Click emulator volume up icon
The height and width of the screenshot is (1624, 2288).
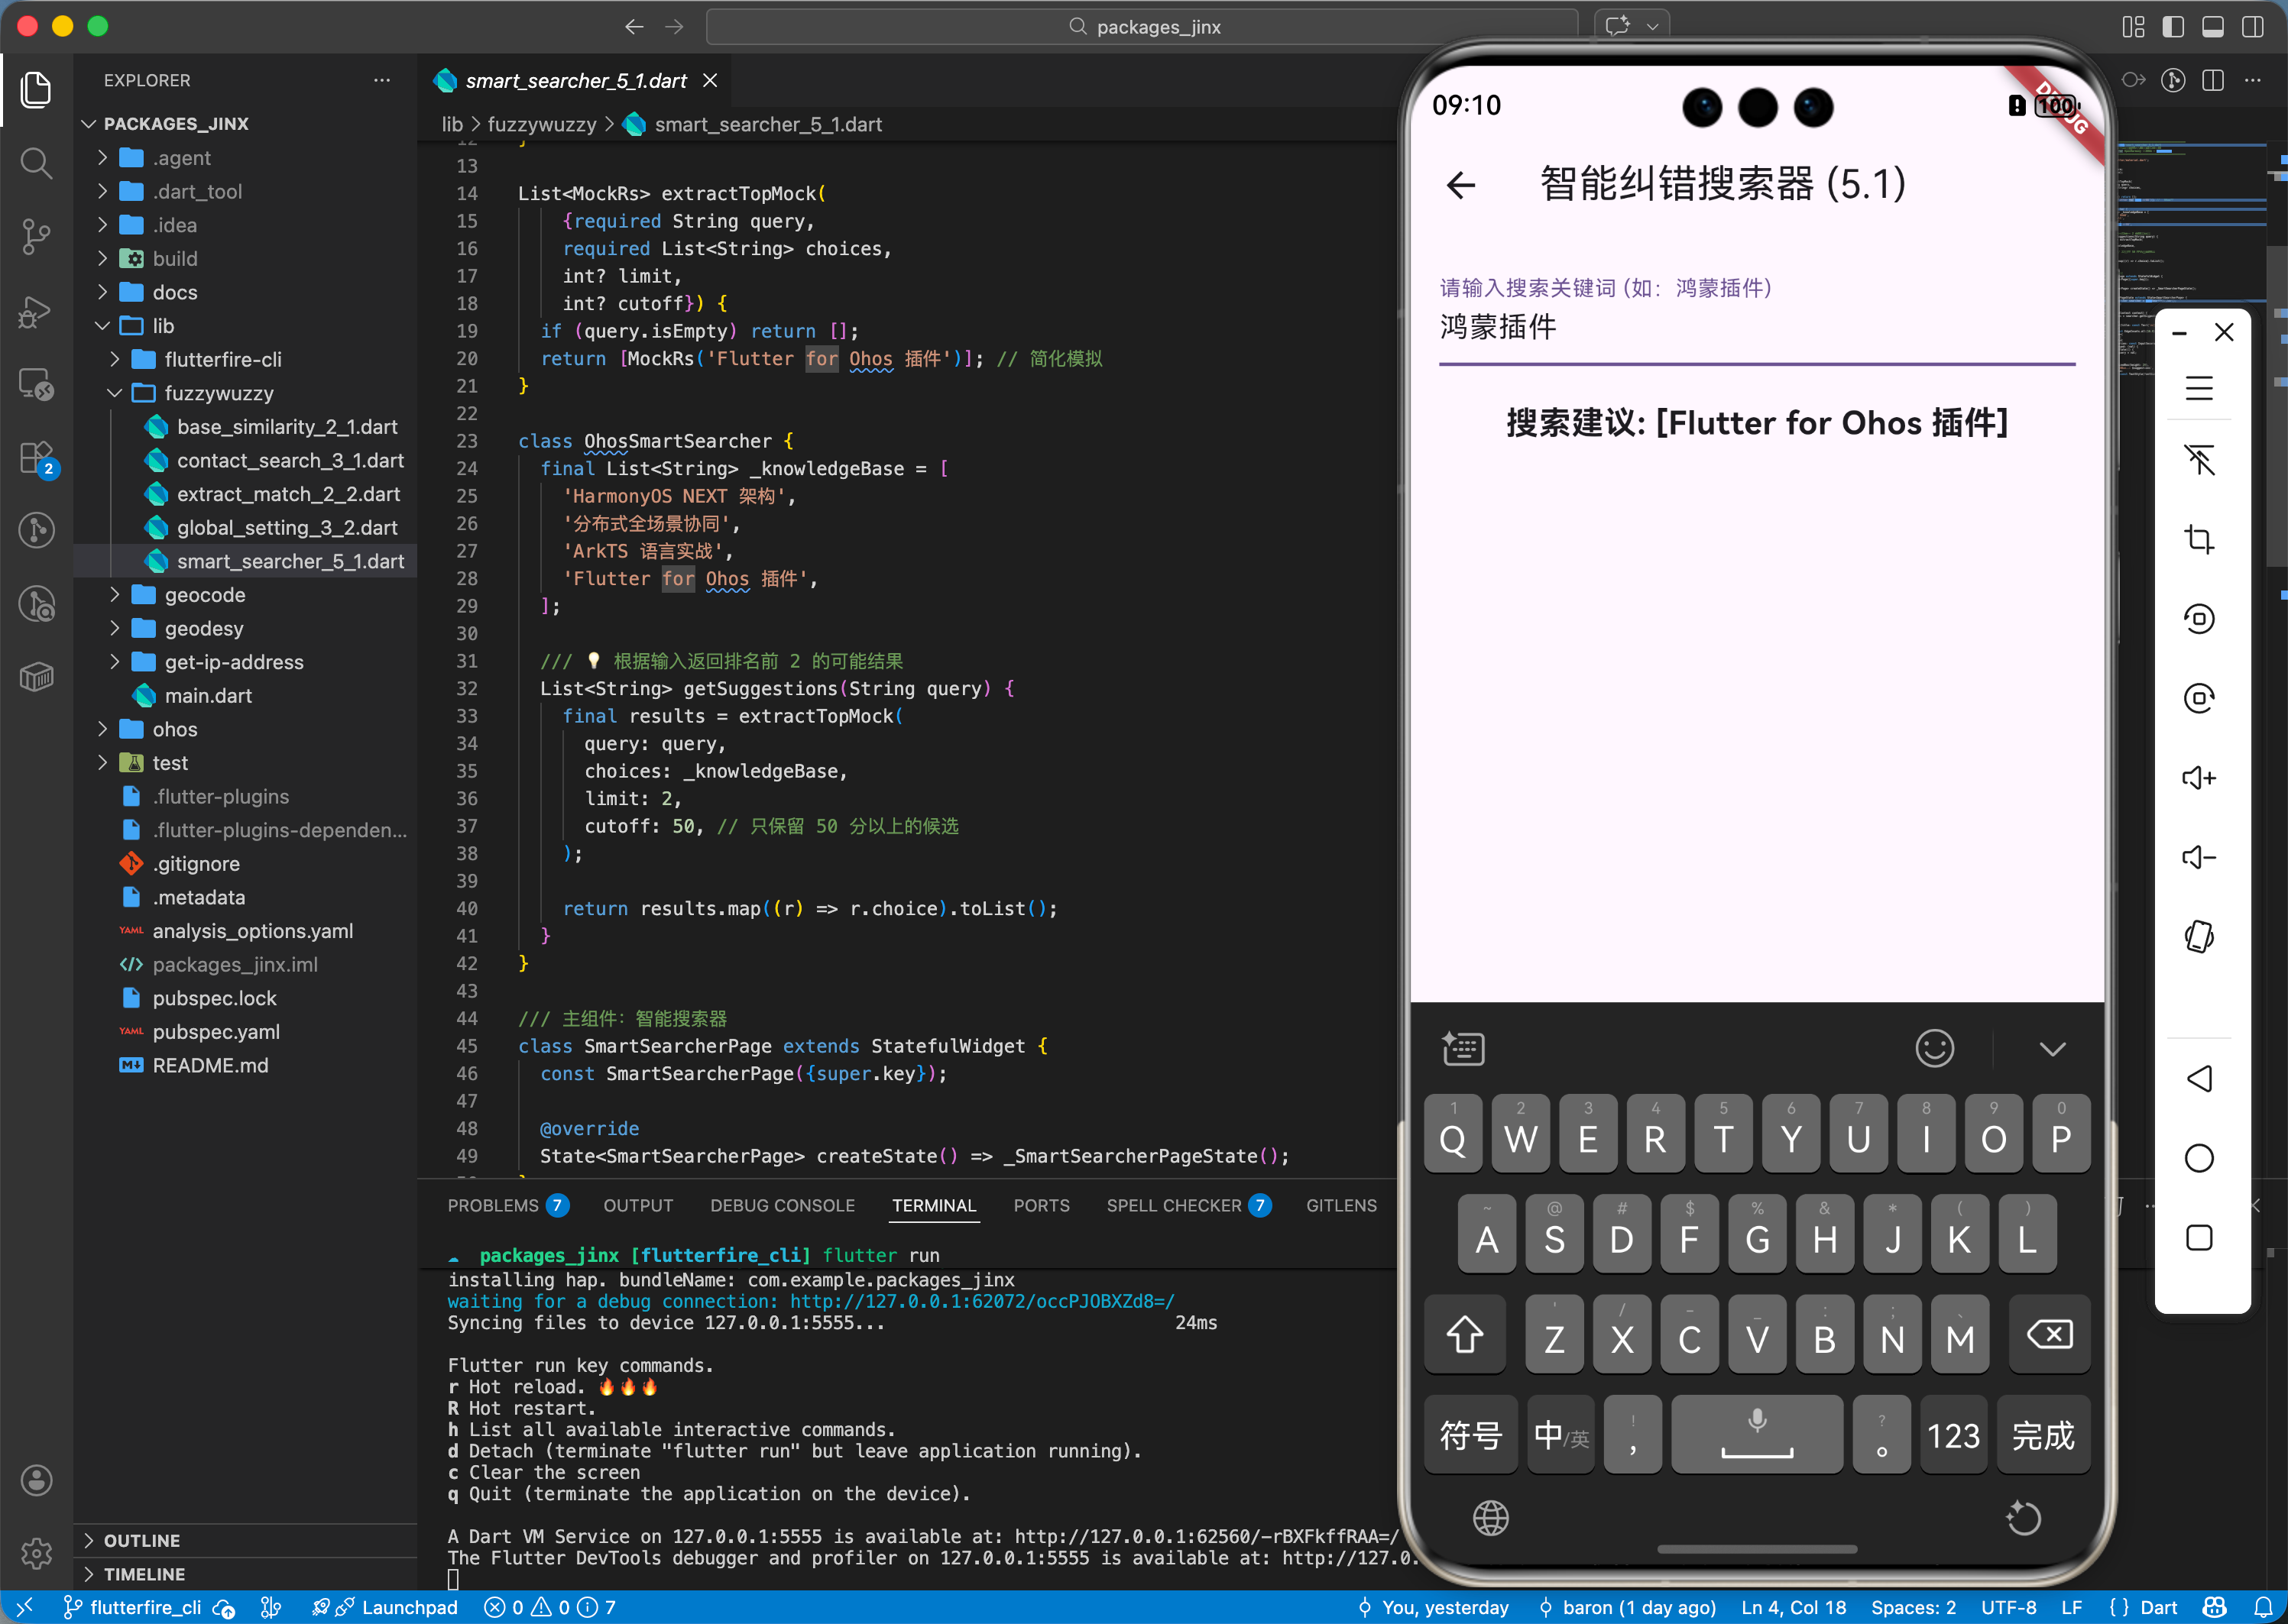(2198, 778)
